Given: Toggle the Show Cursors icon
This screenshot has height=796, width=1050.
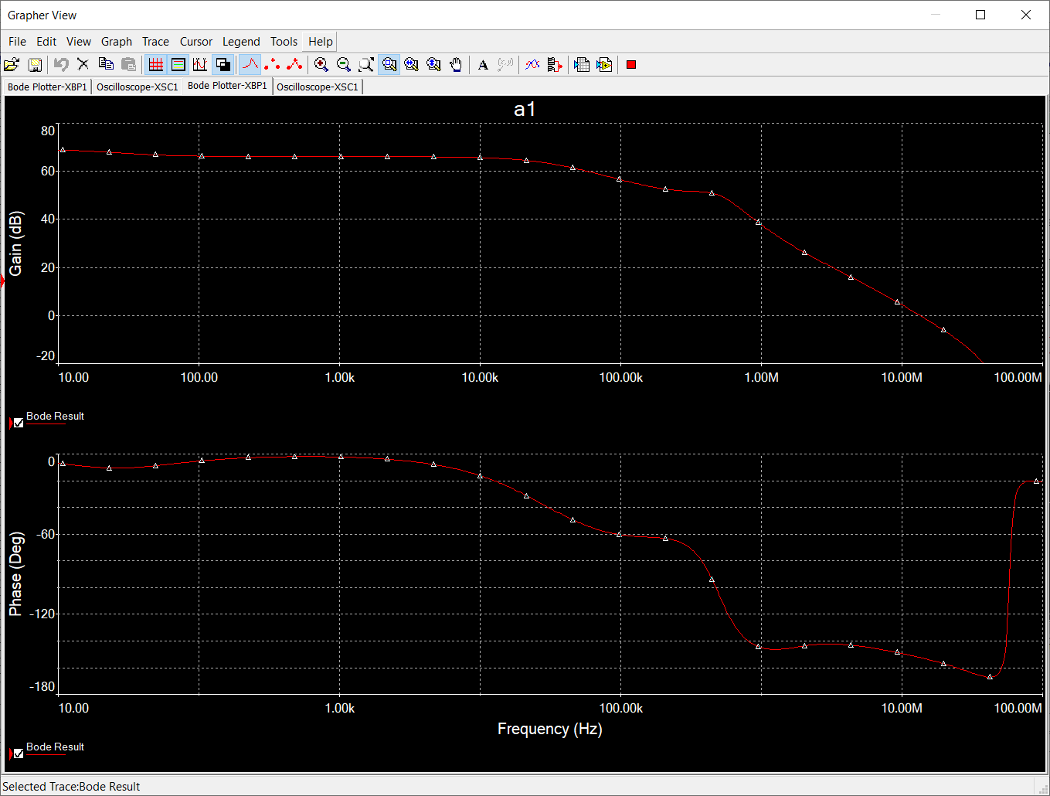Looking at the screenshot, I should (x=200, y=65).
